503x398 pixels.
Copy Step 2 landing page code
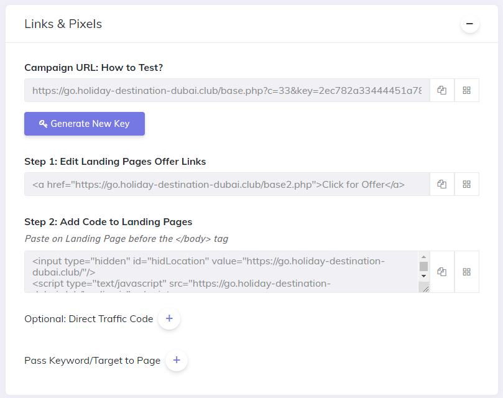point(441,272)
